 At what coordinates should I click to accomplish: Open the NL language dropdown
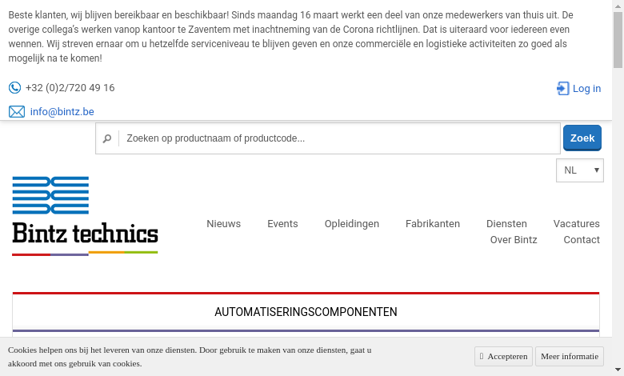(x=579, y=170)
